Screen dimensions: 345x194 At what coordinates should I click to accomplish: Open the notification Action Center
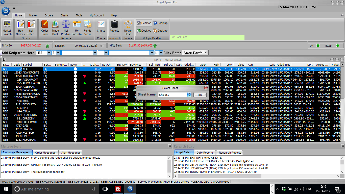pyautogui.click(x=337, y=189)
